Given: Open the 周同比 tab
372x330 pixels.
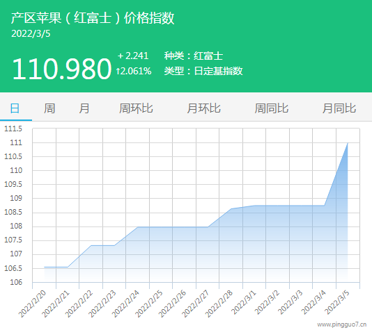Looking at the screenshot, I should coord(272,108).
